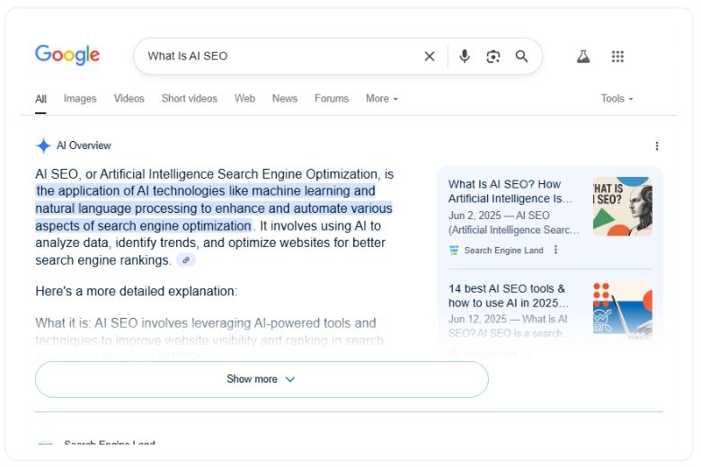This screenshot has height=467, width=701.
Task: Switch to the Videos tab
Action: (129, 98)
